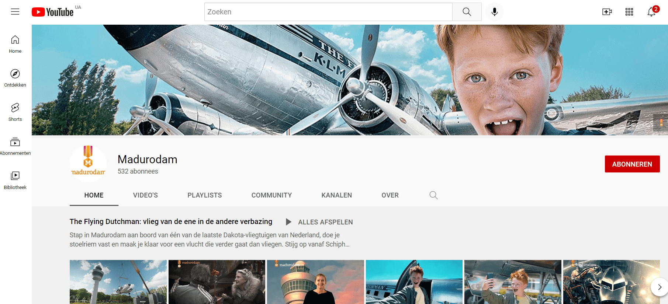
Task: Open the create video icon
Action: click(607, 12)
